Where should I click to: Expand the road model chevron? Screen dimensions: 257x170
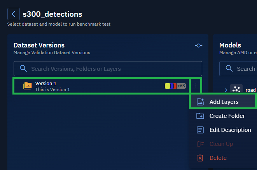click(226, 90)
